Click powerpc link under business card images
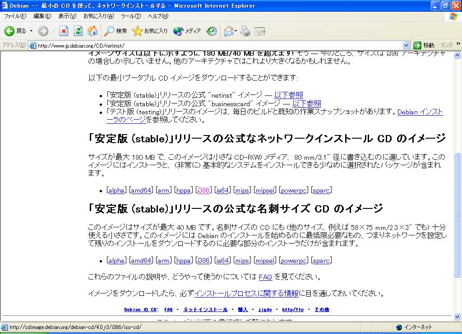 click(x=294, y=261)
